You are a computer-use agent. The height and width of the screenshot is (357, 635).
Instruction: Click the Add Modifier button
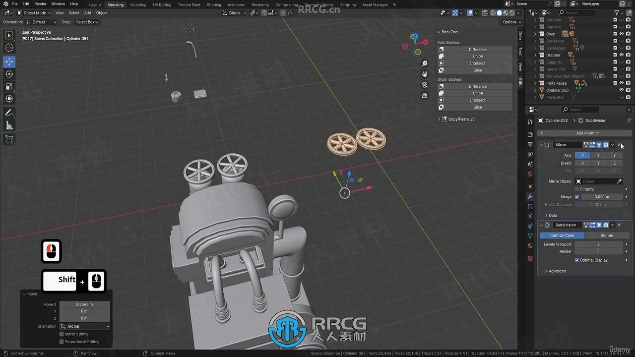point(584,133)
